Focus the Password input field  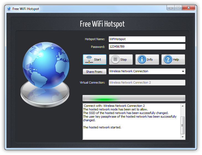147,47
